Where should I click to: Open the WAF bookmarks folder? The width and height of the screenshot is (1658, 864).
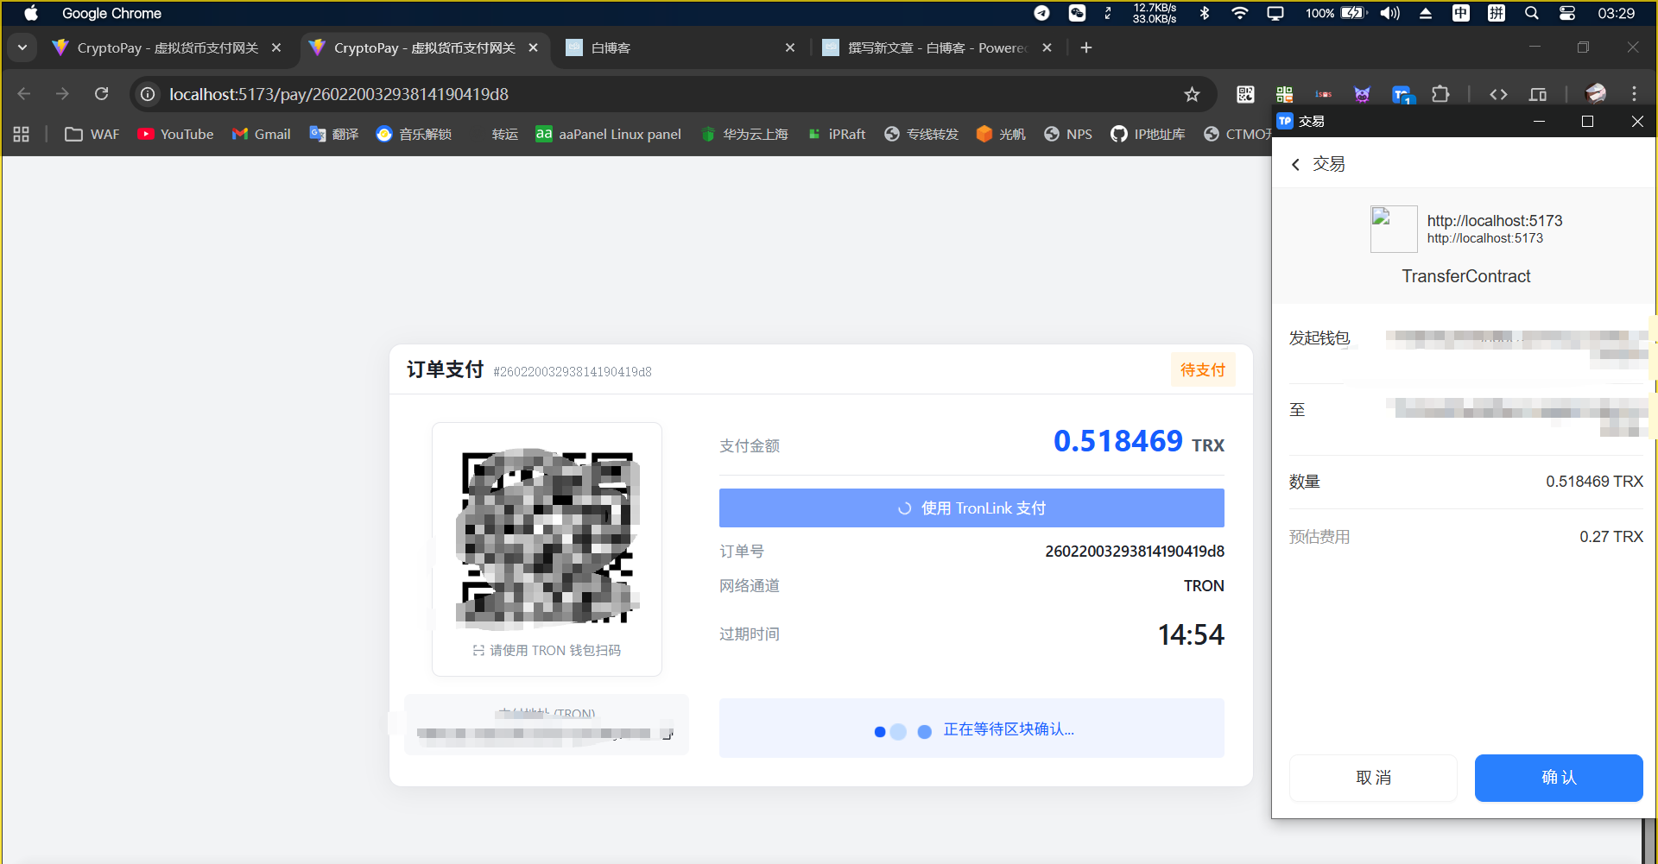pyautogui.click(x=92, y=134)
